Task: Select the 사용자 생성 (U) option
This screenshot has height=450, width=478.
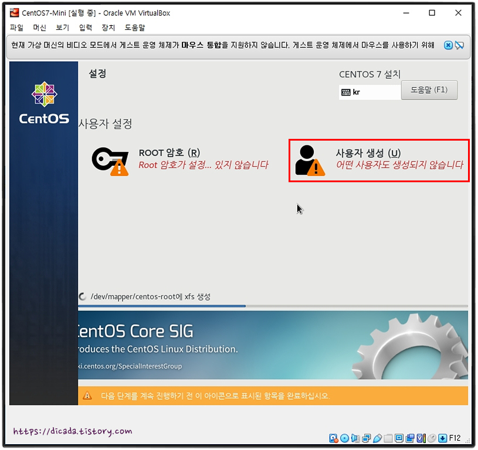Action: click(379, 161)
